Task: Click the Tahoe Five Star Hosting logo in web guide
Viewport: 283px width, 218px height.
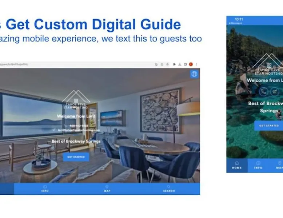Action: click(x=76, y=99)
